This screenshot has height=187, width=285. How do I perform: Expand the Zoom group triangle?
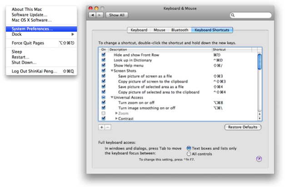(116, 113)
